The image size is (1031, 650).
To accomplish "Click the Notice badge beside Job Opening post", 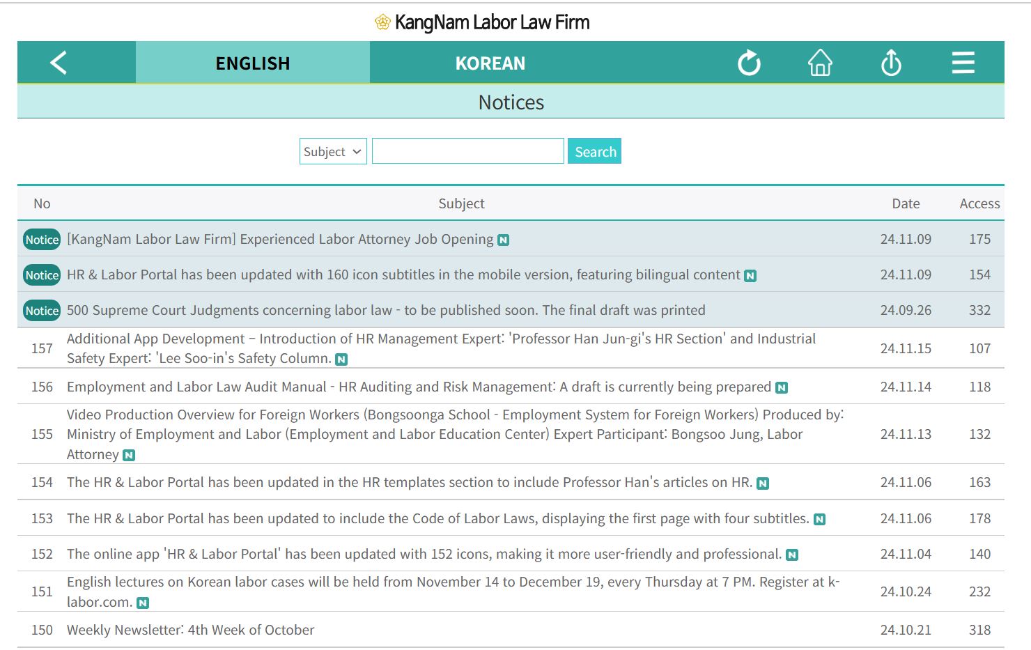I will coord(42,240).
